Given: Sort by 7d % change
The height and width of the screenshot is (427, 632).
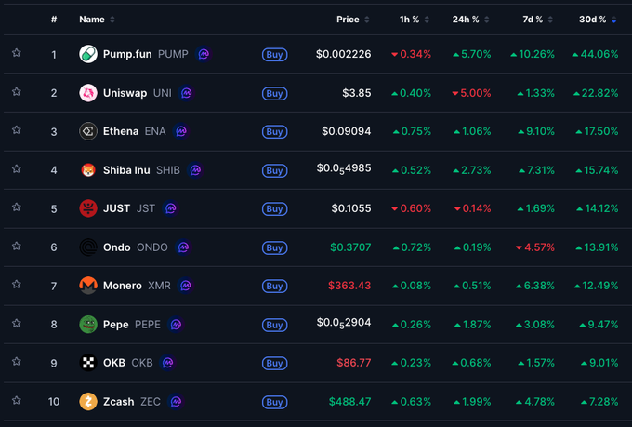Looking at the screenshot, I should [537, 20].
